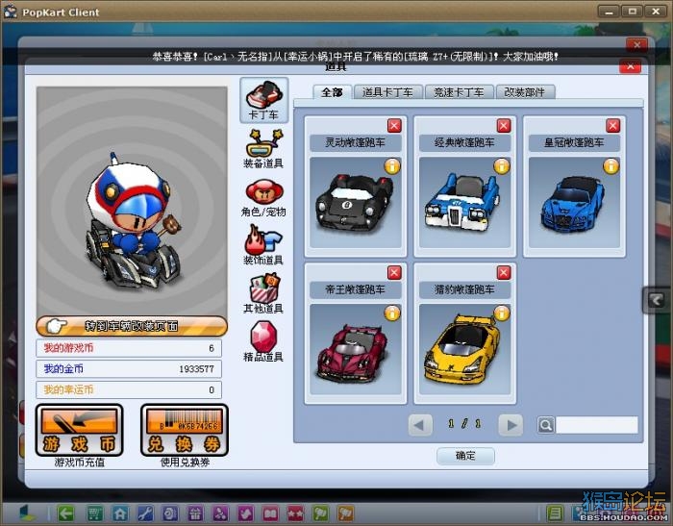Show info for the 帝王敞篷跑车
The image size is (673, 526).
(392, 313)
